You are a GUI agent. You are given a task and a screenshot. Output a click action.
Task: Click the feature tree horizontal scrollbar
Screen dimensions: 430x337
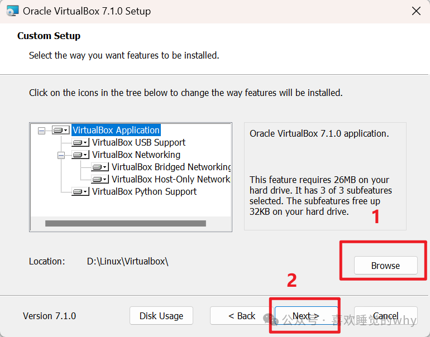(126, 224)
